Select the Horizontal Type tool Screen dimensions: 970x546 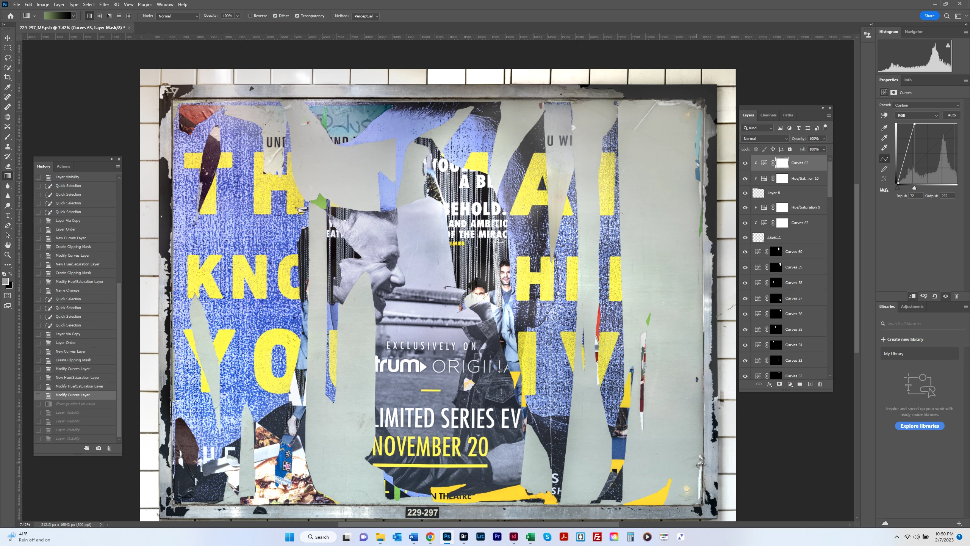tap(8, 215)
